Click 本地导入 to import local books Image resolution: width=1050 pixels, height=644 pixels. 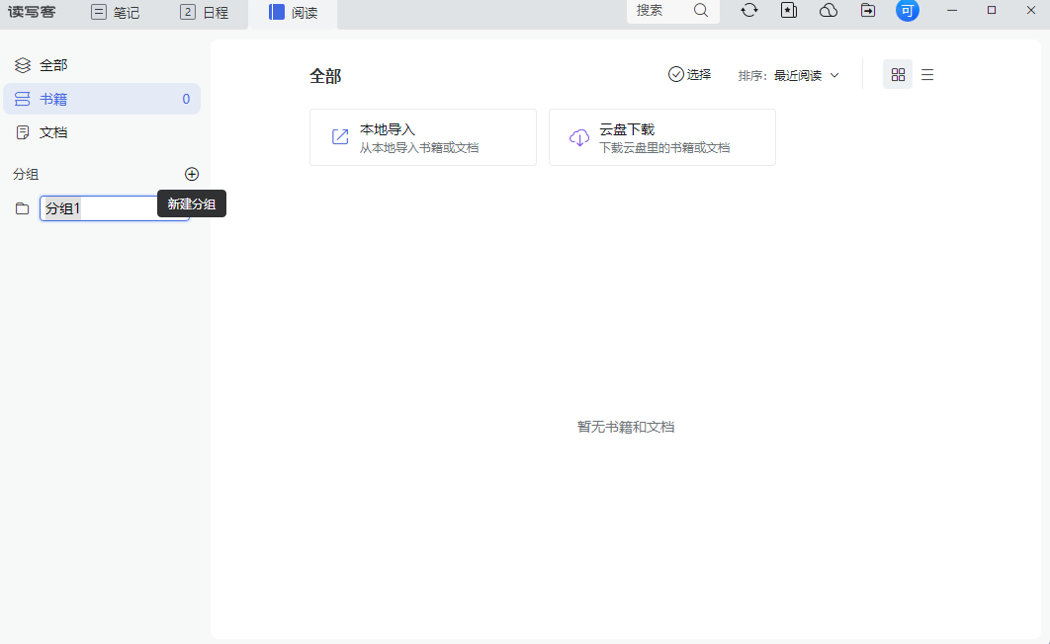click(x=422, y=136)
